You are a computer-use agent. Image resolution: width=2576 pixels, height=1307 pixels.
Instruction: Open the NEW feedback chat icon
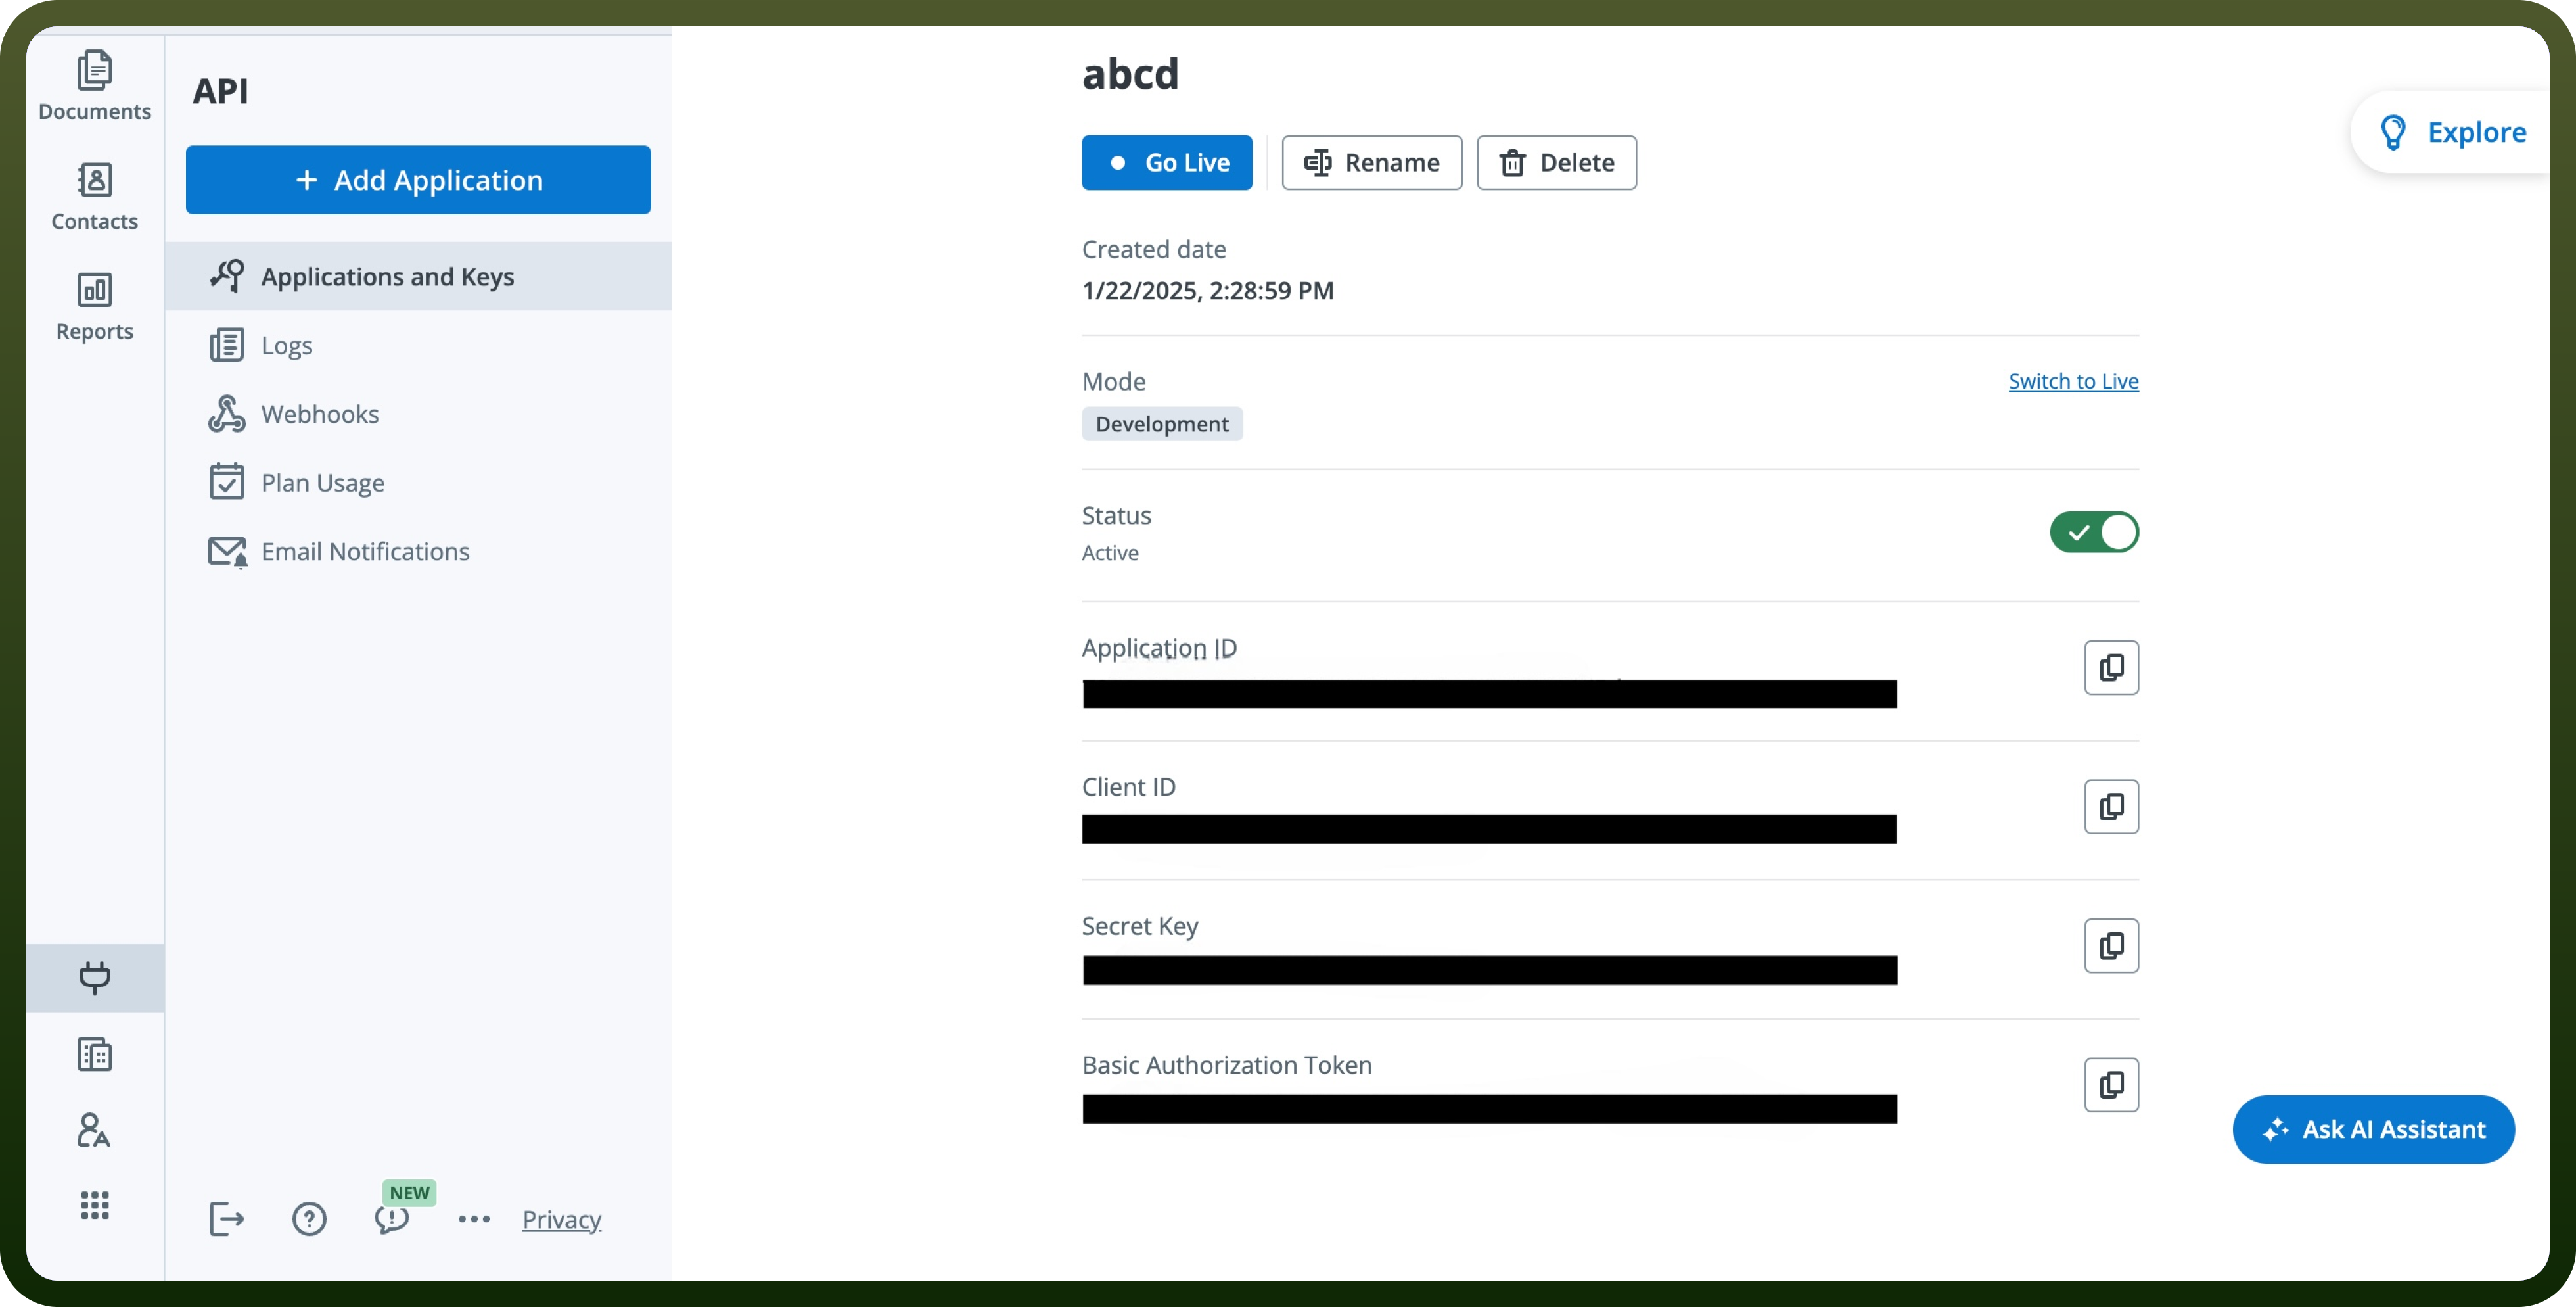click(x=392, y=1219)
